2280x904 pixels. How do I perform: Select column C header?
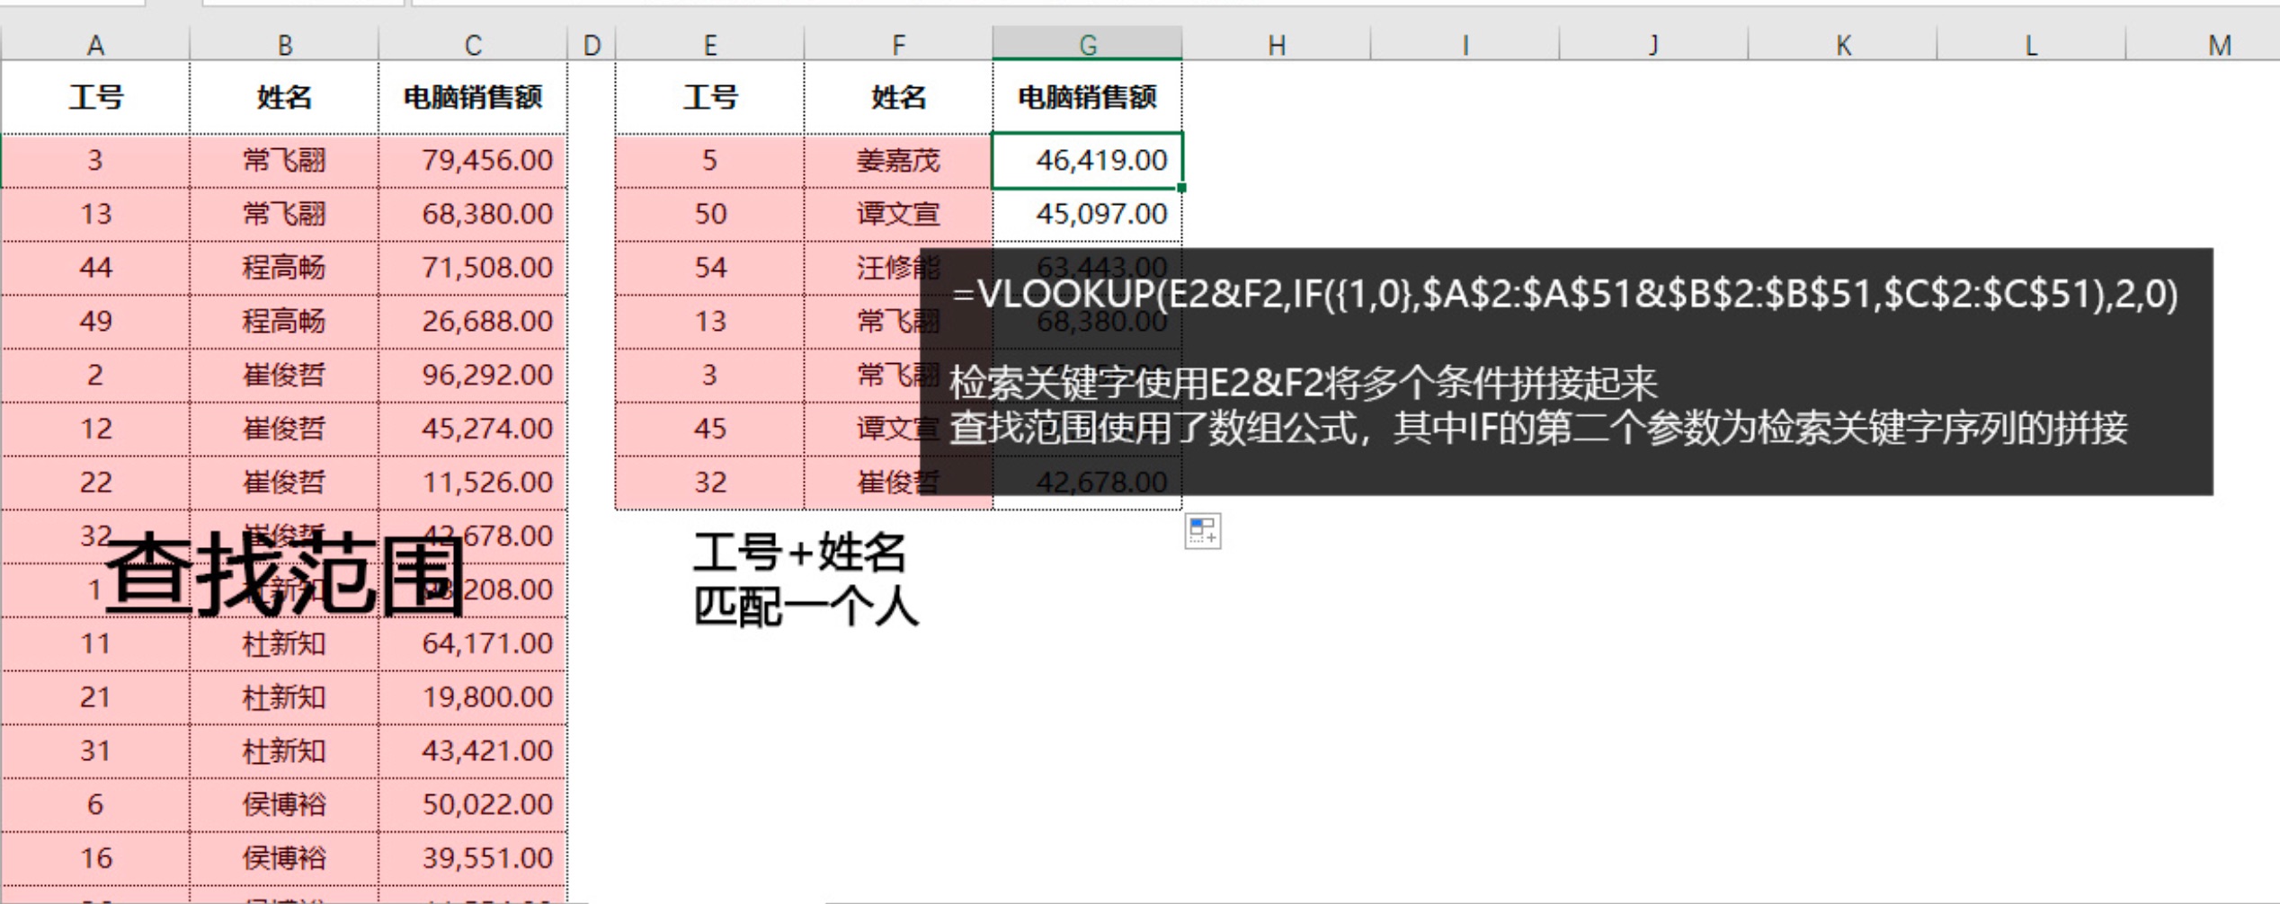pos(473,44)
